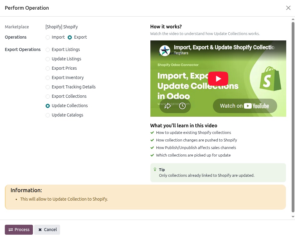Screen dimensions: 295x238
Task: Close the Perform Operation dialog with the X icon
Action: pos(288,8)
